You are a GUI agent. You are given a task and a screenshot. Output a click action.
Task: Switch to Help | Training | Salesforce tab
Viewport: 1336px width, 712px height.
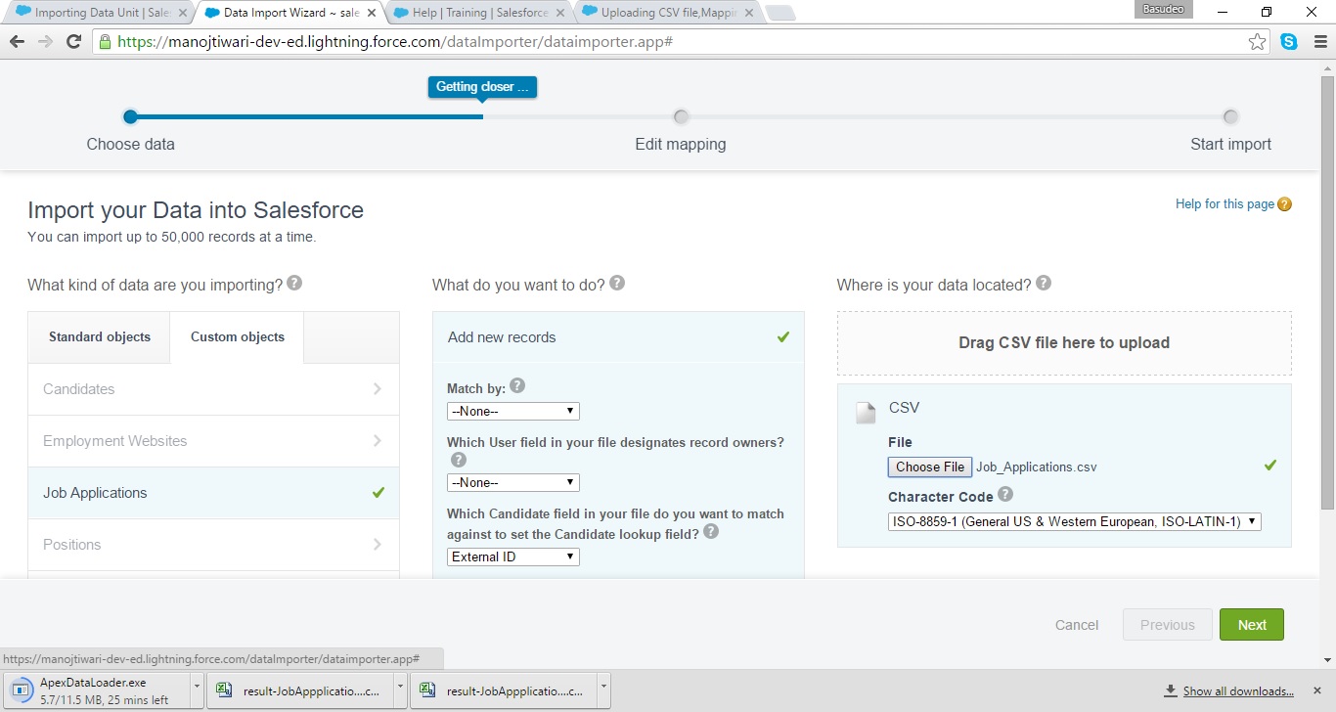tap(477, 13)
